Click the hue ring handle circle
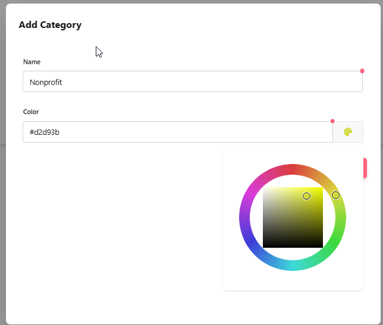 tap(335, 195)
